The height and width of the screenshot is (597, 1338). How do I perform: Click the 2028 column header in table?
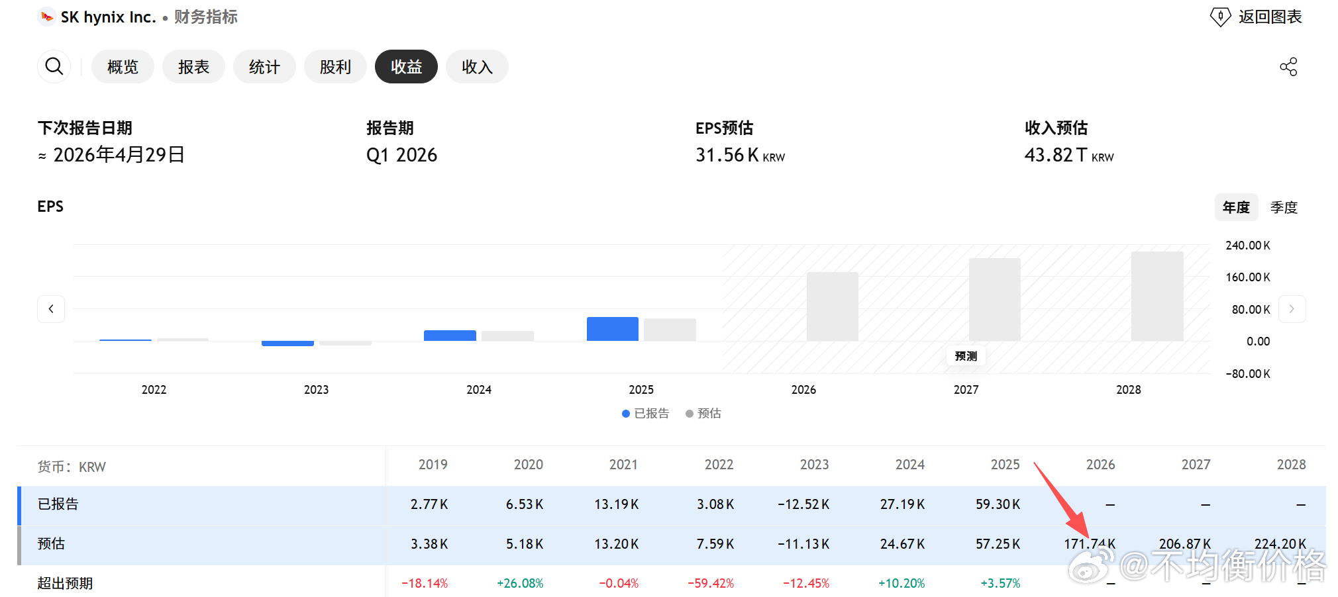(x=1292, y=465)
